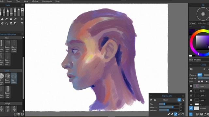Click the Paint and Mix mode icon
209x117 pixels.
(172, 114)
